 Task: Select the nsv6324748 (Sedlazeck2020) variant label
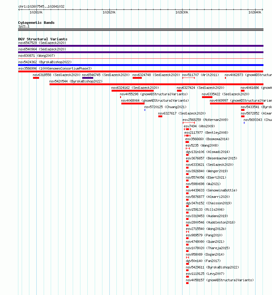[156, 75]
